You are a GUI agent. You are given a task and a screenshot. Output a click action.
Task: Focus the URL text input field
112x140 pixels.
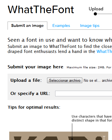83,94
